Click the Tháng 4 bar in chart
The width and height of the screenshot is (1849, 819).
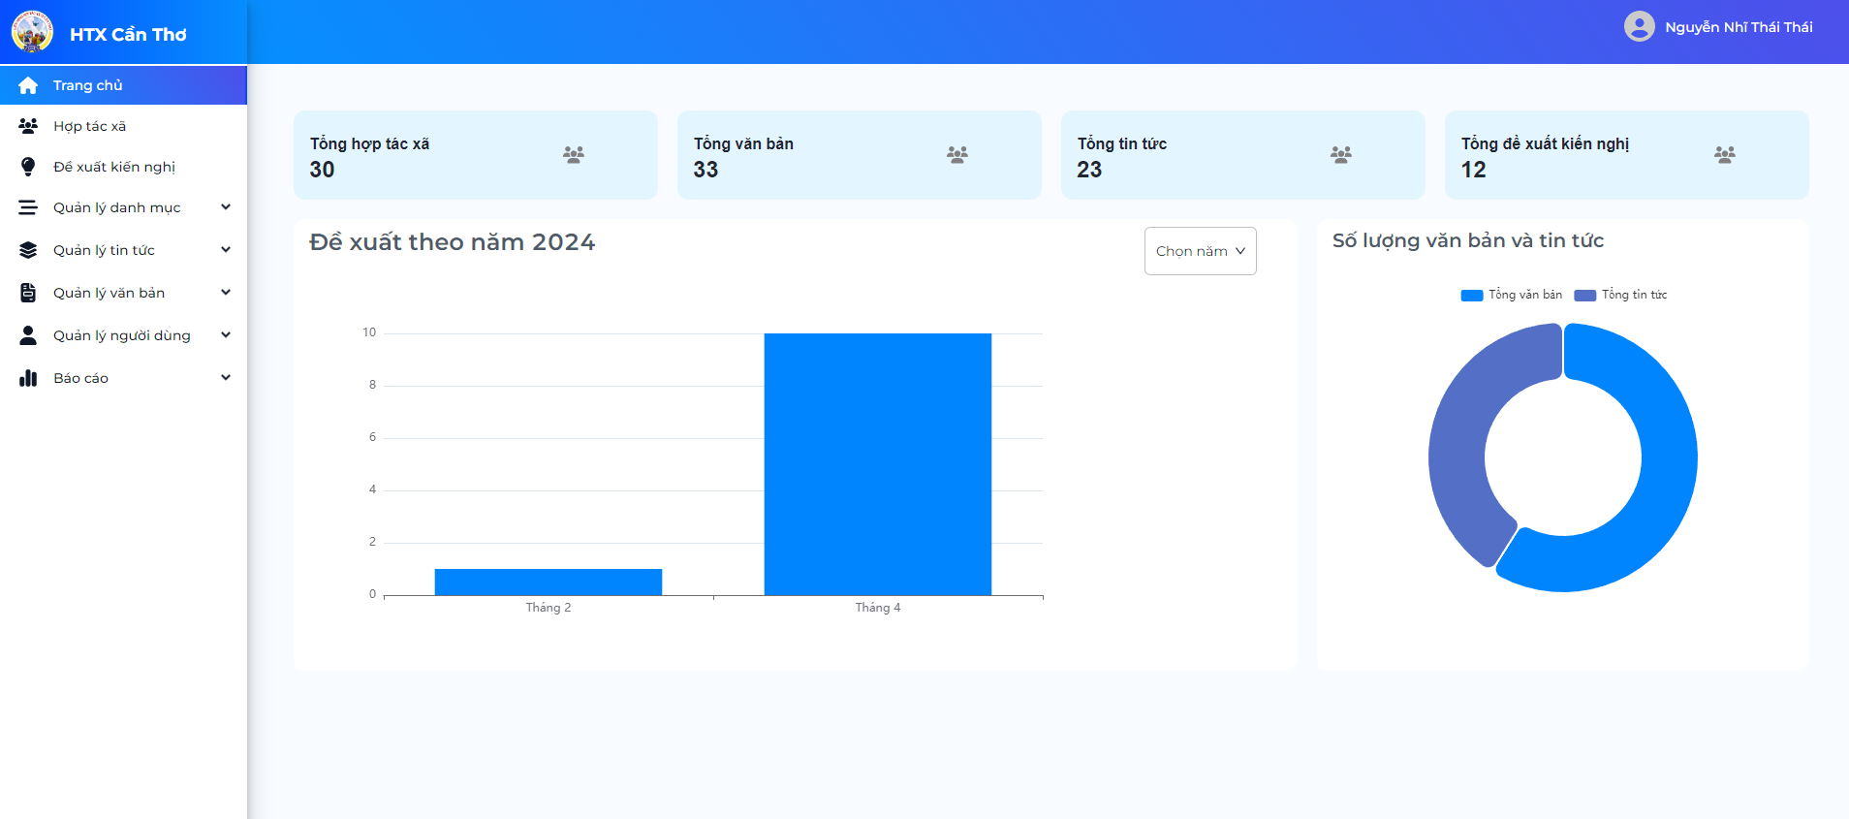(878, 464)
